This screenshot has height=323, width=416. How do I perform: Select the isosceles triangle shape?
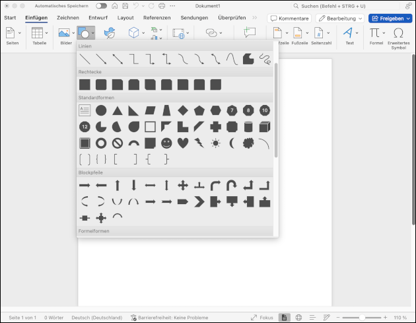click(x=118, y=110)
